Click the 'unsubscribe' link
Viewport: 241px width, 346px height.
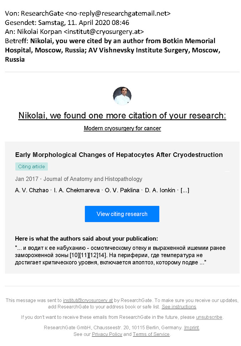click(209, 317)
